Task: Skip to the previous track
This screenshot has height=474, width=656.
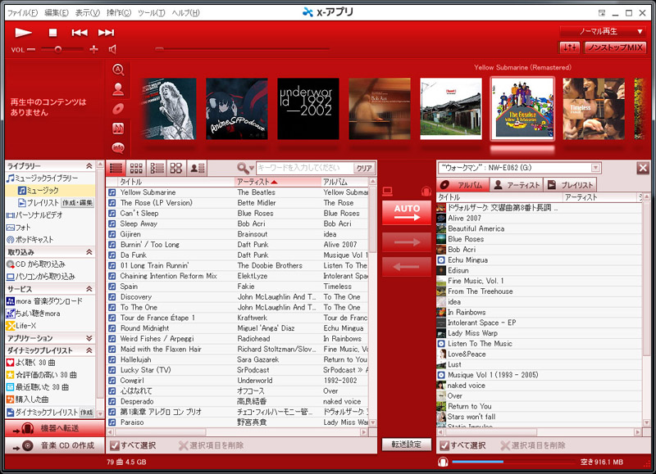Action: [x=79, y=33]
